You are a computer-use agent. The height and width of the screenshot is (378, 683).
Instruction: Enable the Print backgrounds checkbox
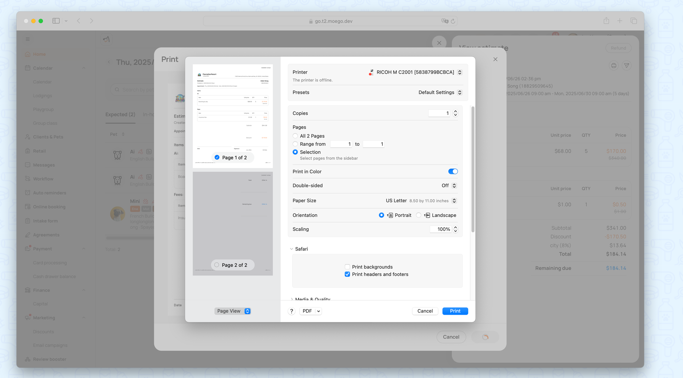click(347, 267)
